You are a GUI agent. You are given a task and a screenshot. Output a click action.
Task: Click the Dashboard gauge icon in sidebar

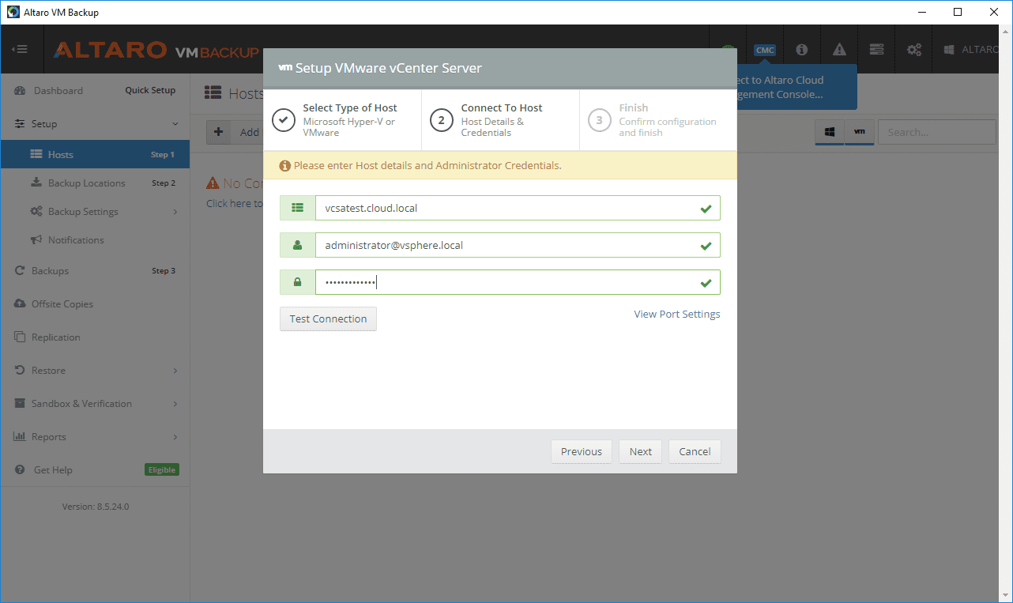(20, 91)
